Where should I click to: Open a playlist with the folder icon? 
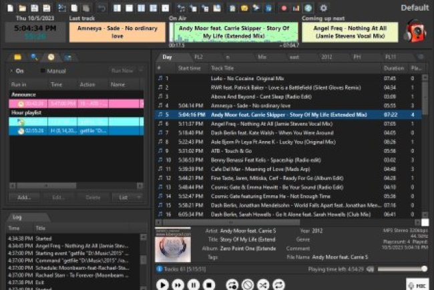(x=23, y=8)
